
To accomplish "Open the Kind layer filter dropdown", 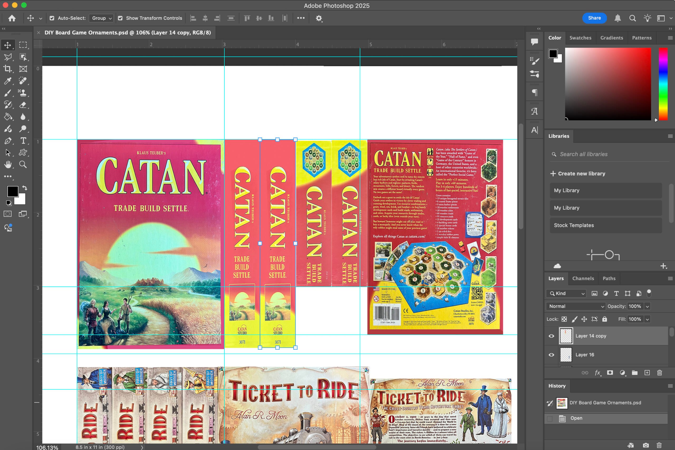I will tap(566, 293).
